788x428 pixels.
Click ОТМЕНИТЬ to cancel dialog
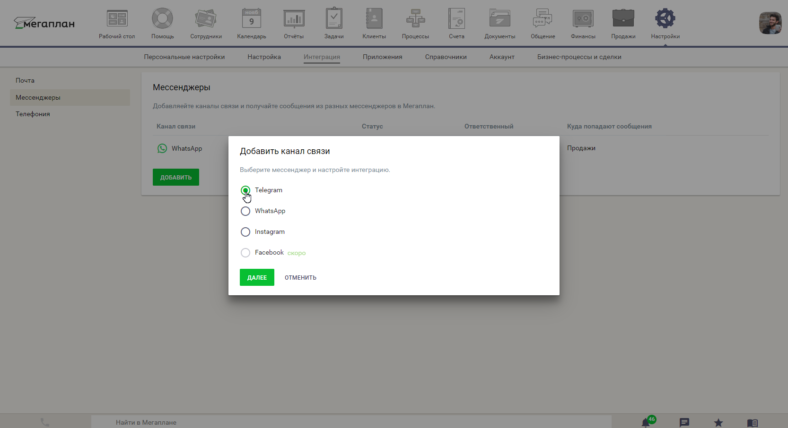(300, 278)
